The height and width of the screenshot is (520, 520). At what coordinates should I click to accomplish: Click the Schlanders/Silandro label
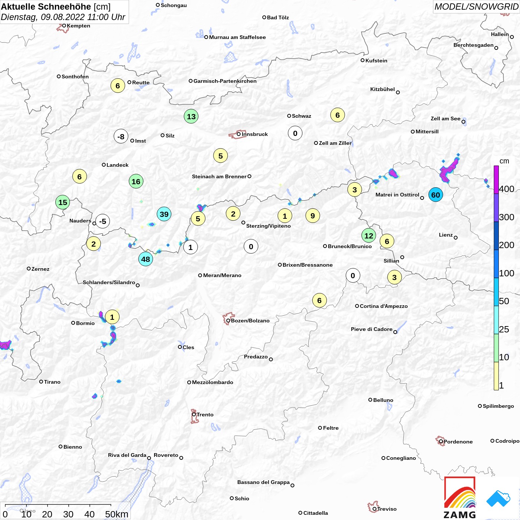pyautogui.click(x=109, y=282)
